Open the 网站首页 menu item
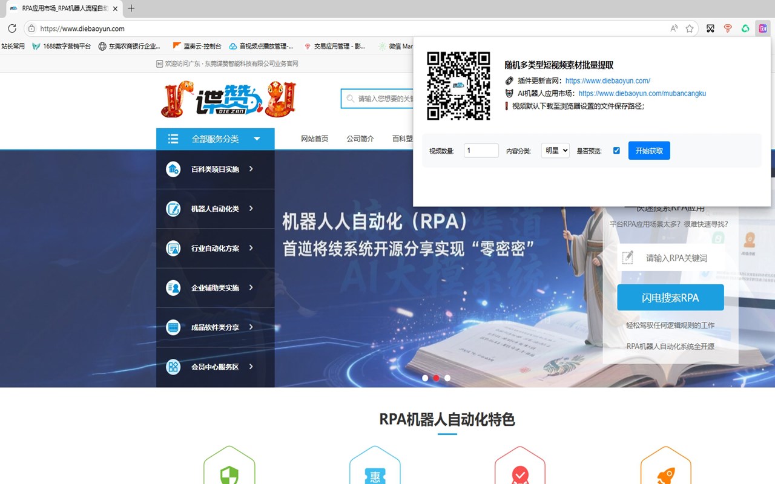The width and height of the screenshot is (775, 484). [x=314, y=137]
